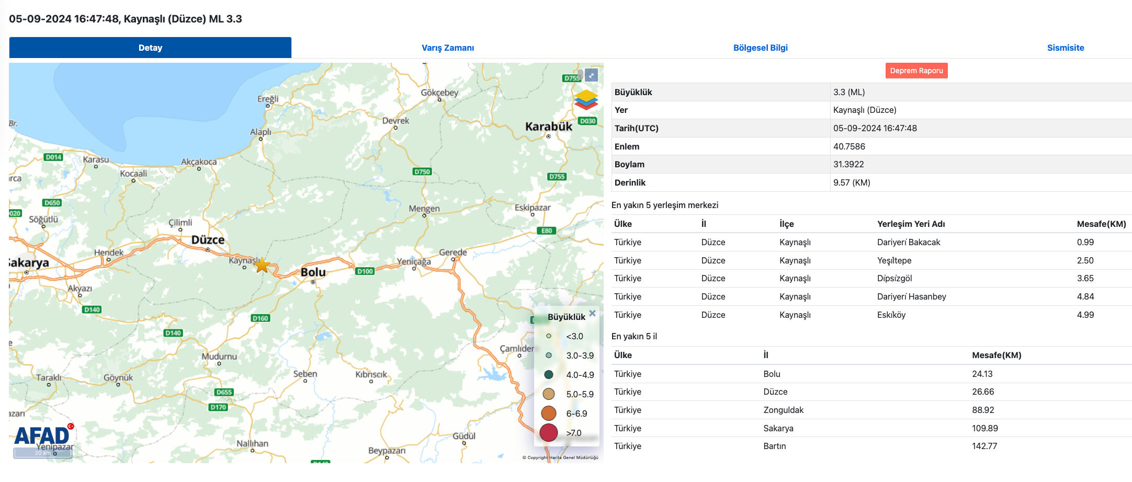Click the Harita Genel Müdürlüğü copyright text
Screen dimensions: 1132x482
click(560, 457)
